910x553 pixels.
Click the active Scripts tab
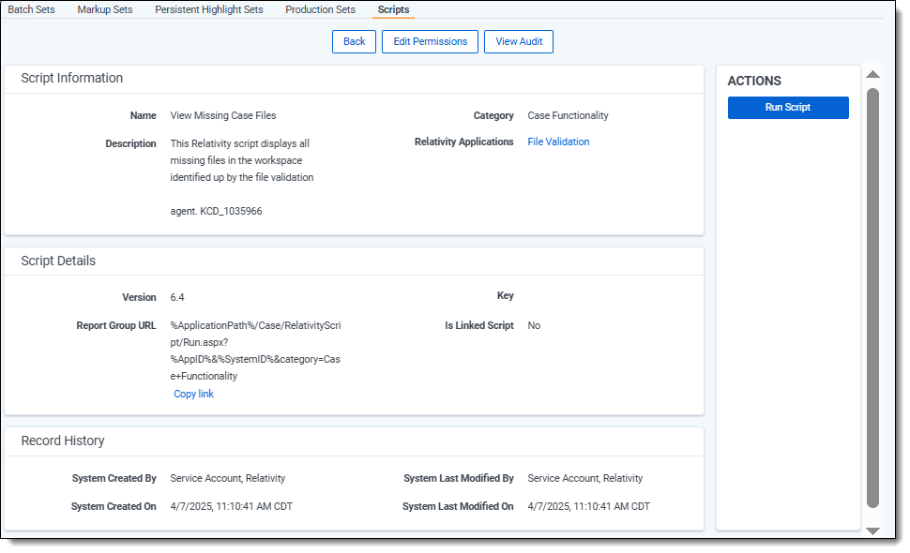pyautogui.click(x=393, y=9)
